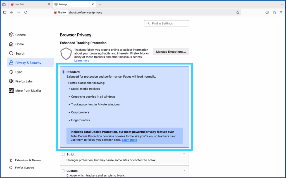286x178 pixels.
Task: Click the reload page icon
Action: [x=26, y=13]
